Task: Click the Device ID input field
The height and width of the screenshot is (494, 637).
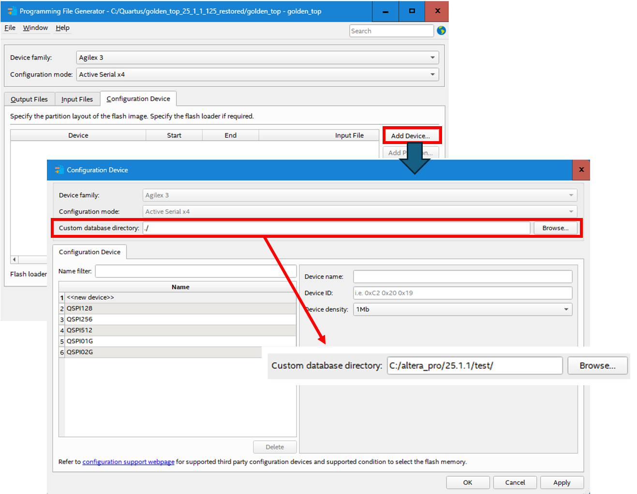Action: coord(462,293)
